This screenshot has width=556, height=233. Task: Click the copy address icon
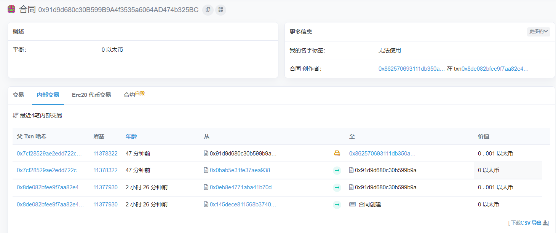[208, 10]
